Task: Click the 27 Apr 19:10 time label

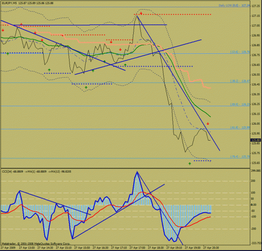Action: (174, 248)
